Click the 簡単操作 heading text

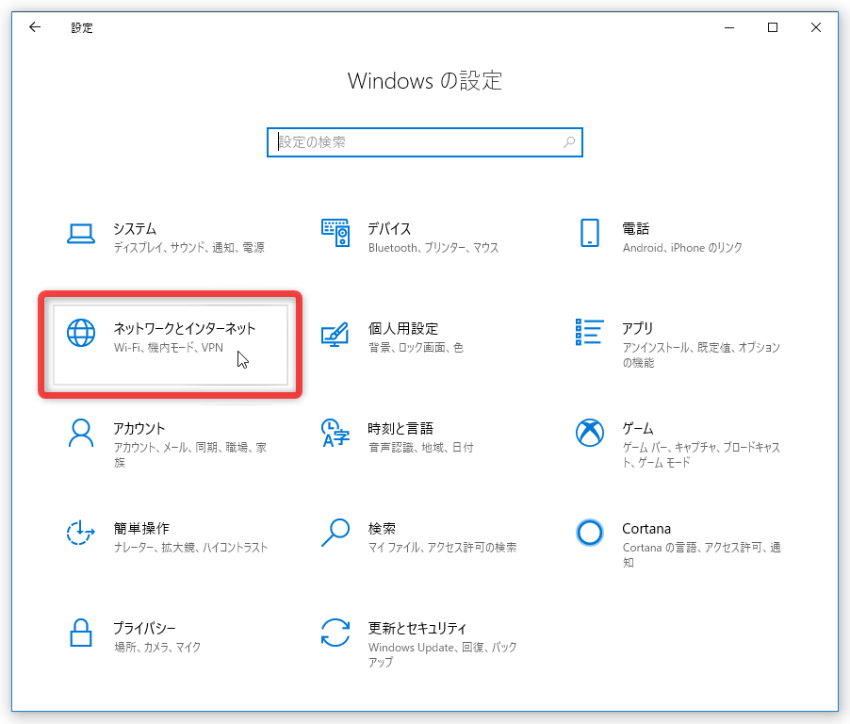pyautogui.click(x=141, y=528)
